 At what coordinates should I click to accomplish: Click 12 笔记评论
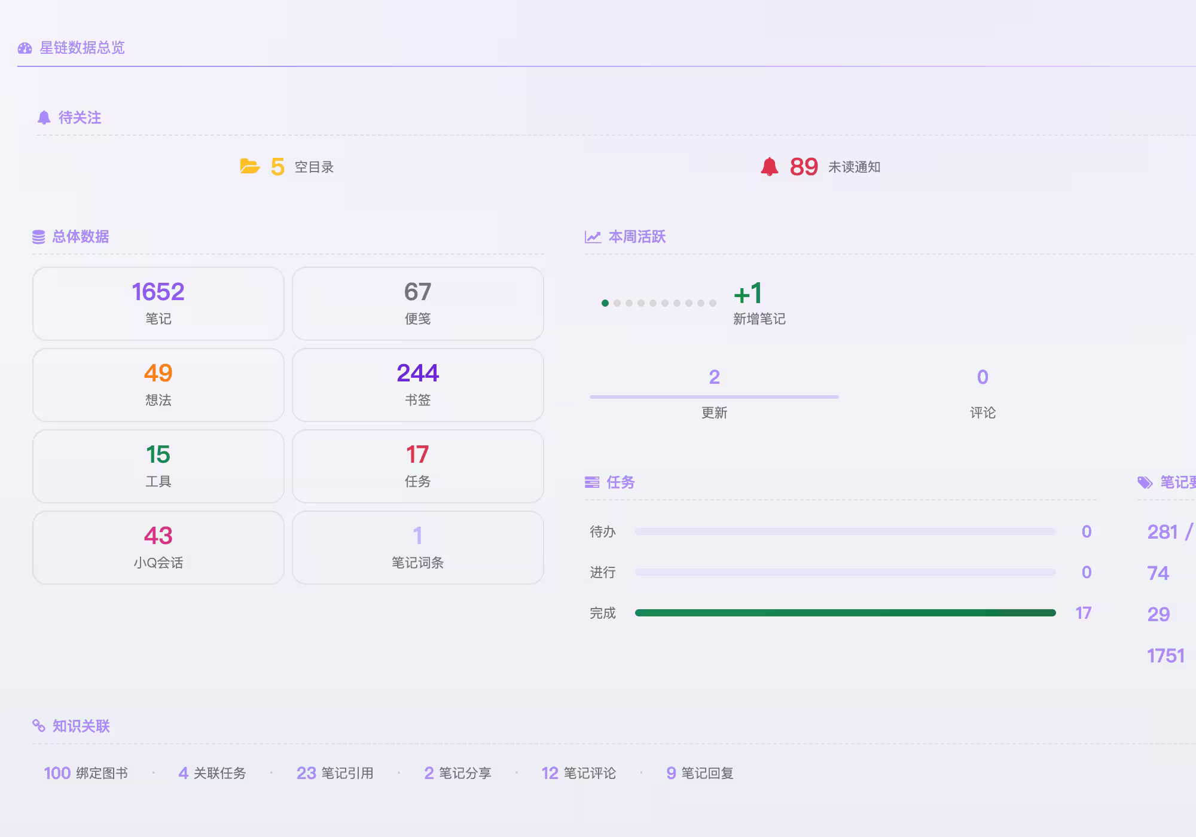click(579, 773)
